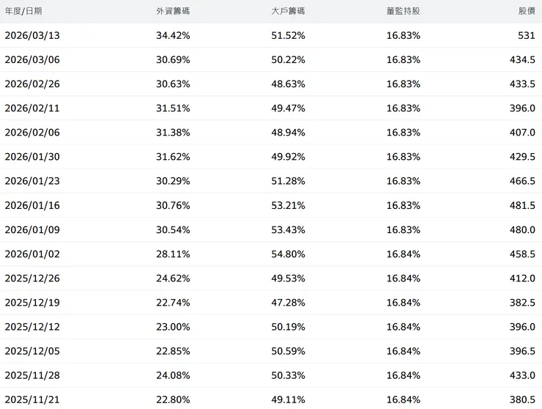542x409 pixels.
Task: Click the stock price 466.5 cell
Action: click(x=522, y=181)
